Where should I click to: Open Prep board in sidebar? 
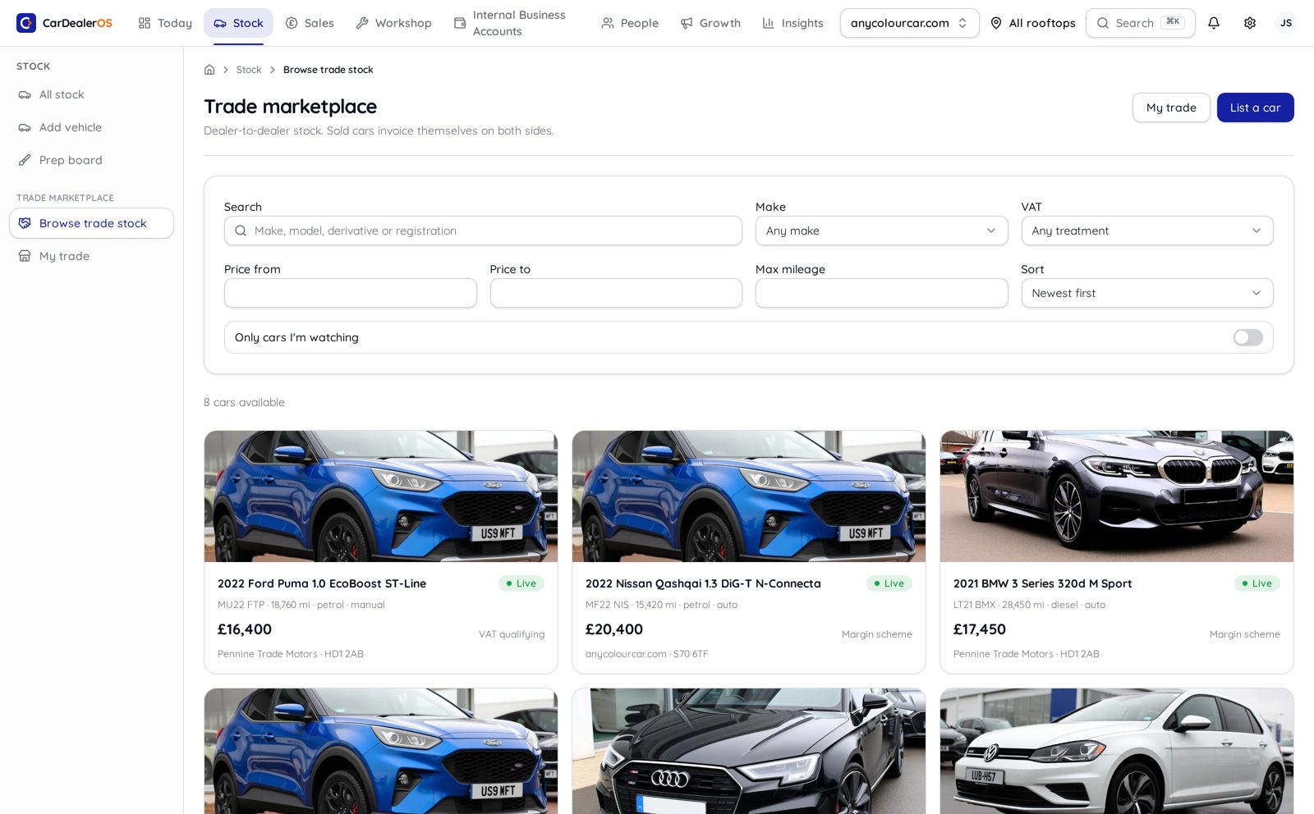(x=91, y=160)
